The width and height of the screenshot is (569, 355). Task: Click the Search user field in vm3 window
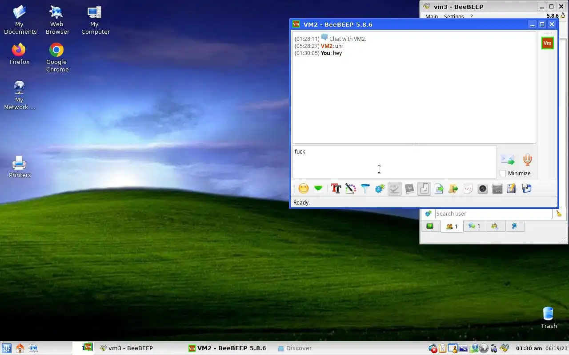493,213
